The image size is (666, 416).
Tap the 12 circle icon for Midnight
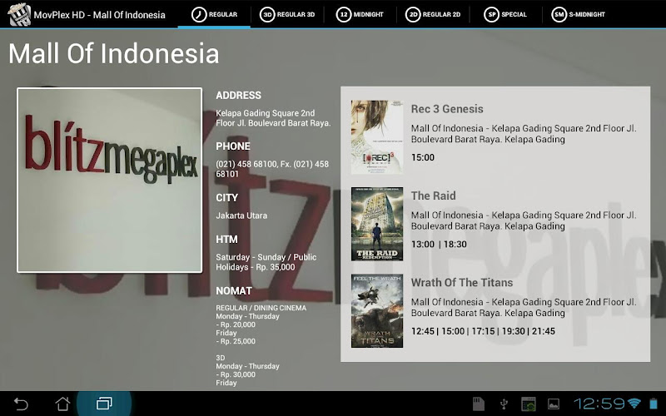coord(344,14)
